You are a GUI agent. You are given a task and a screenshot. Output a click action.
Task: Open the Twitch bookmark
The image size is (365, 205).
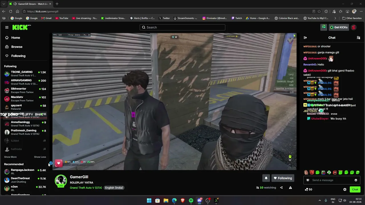click(237, 18)
